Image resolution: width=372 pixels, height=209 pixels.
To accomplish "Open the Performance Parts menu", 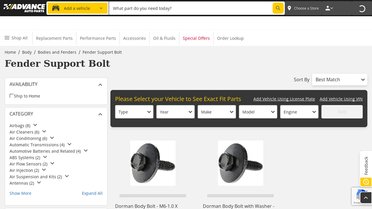I will (x=98, y=38).
